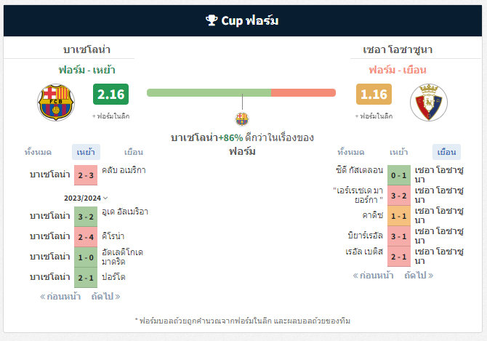Open the 2-3 score box versus คลับ อเมริกา
Screen dimensions: 487x341
click(86, 175)
